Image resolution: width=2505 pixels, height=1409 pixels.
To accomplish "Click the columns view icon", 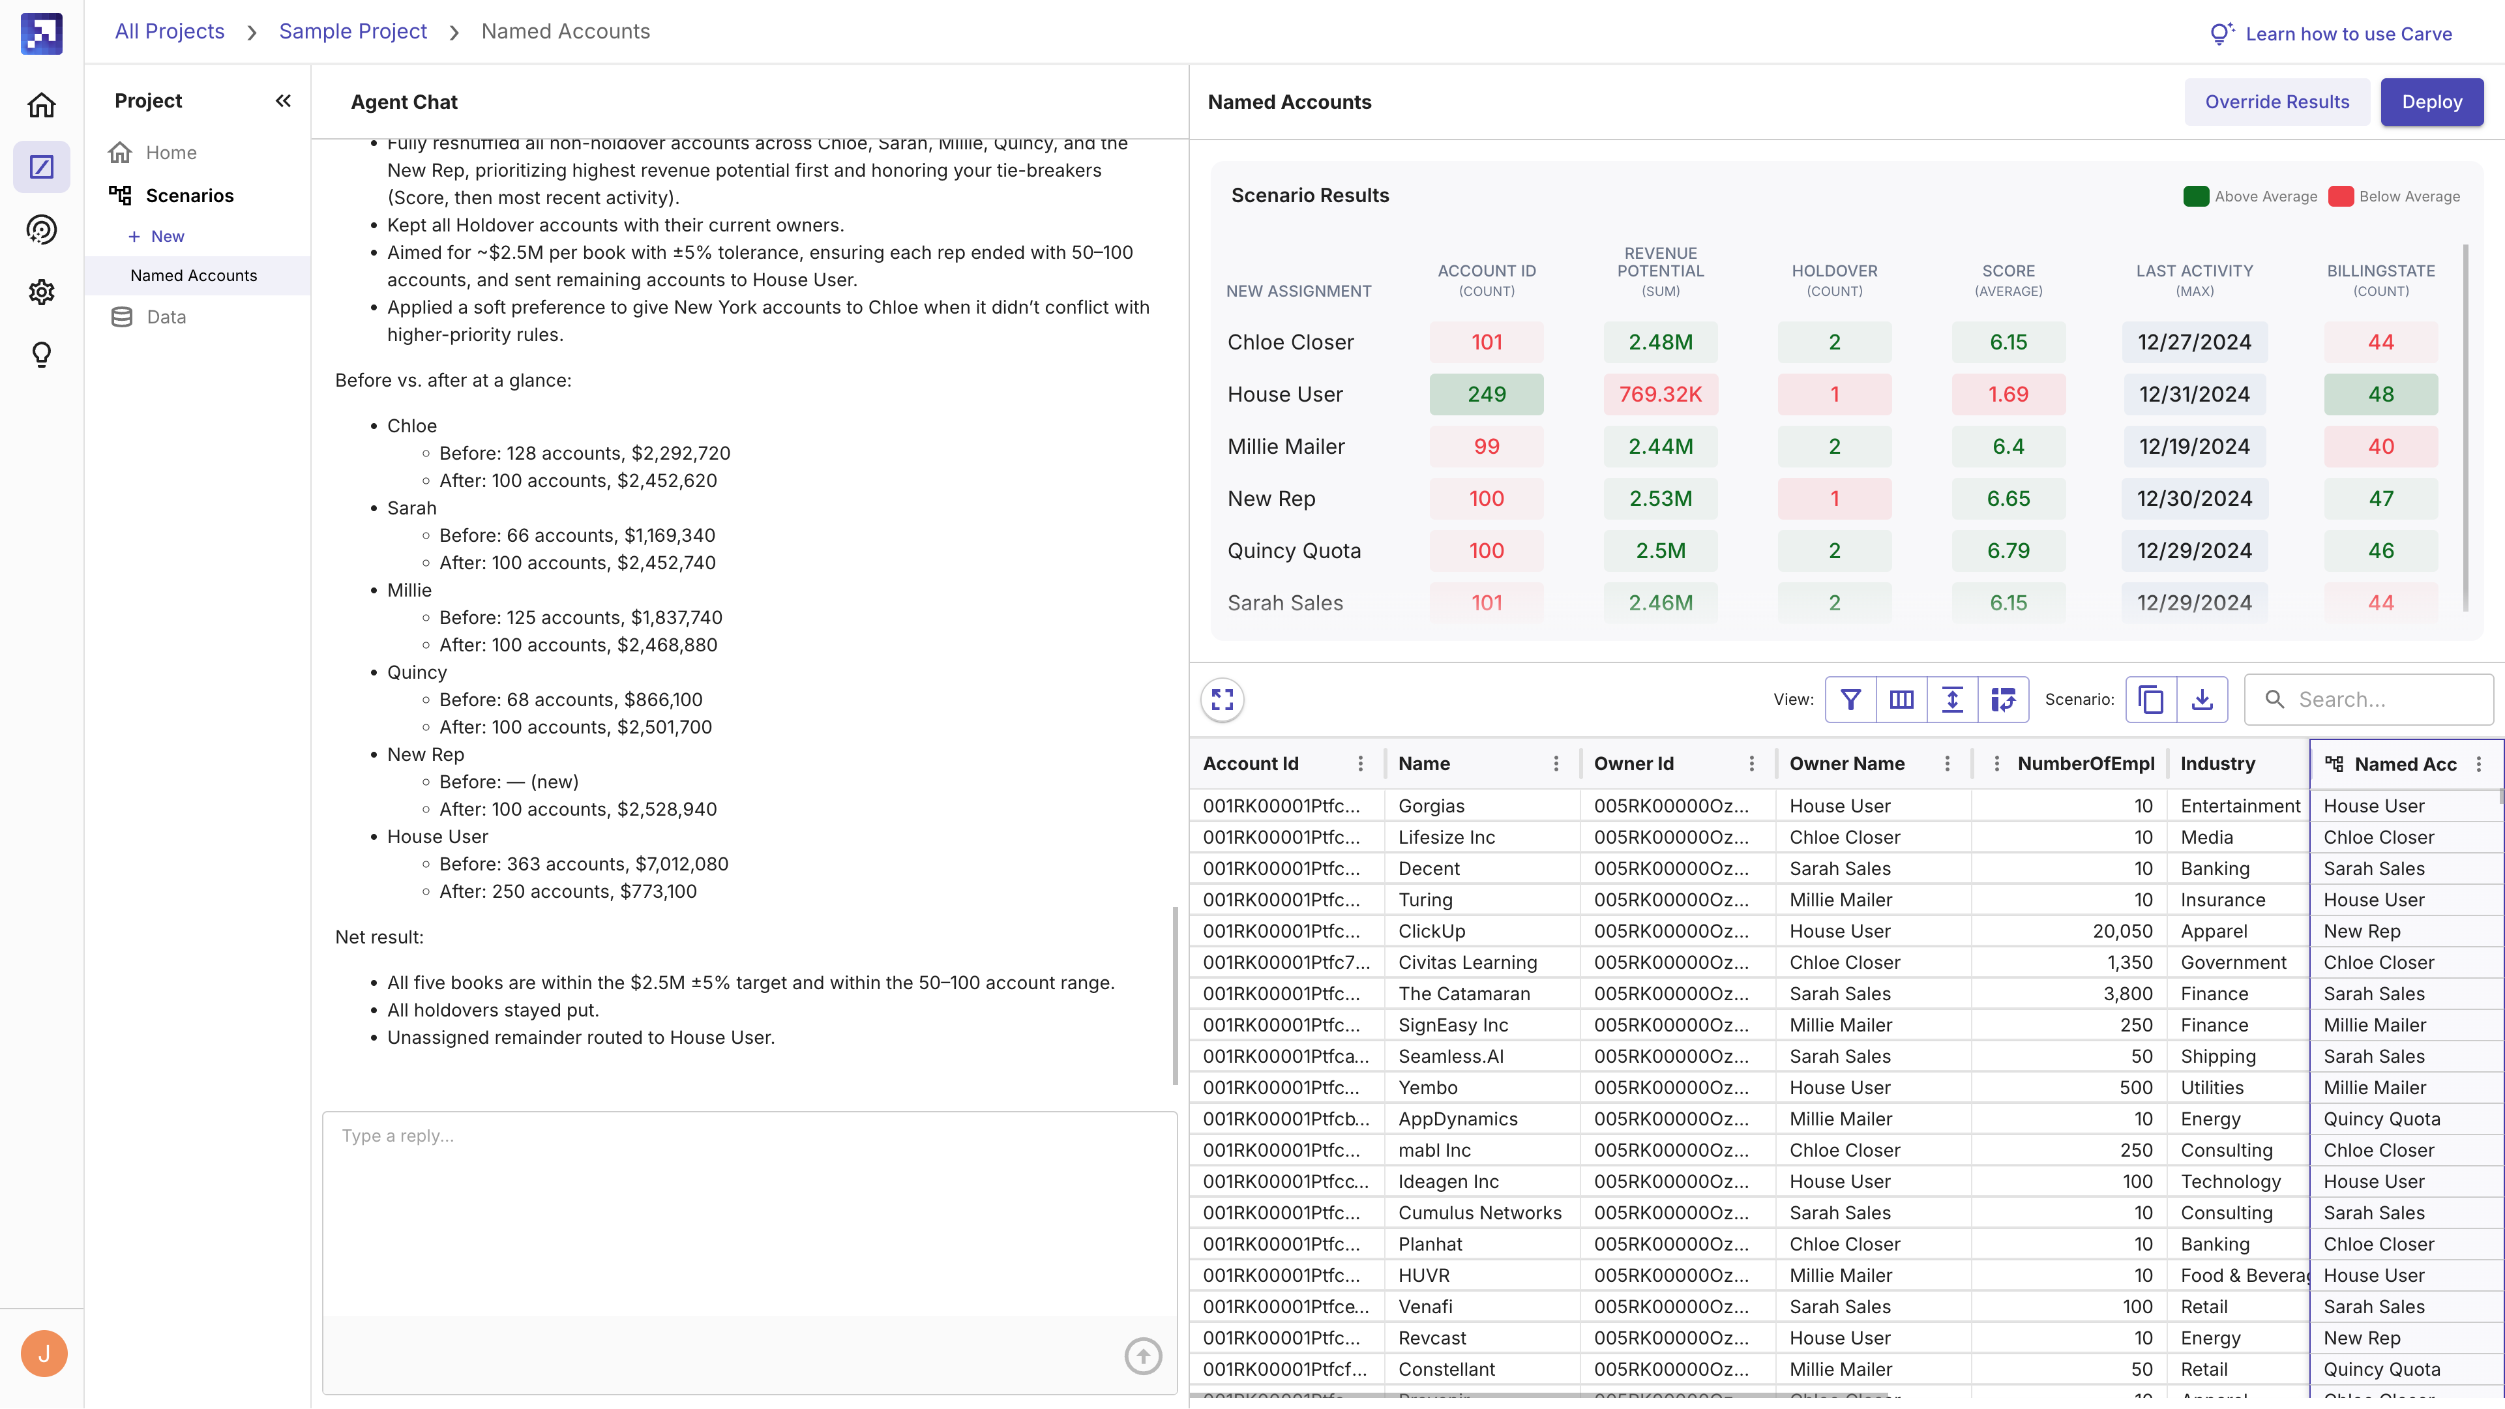I will [x=1901, y=699].
